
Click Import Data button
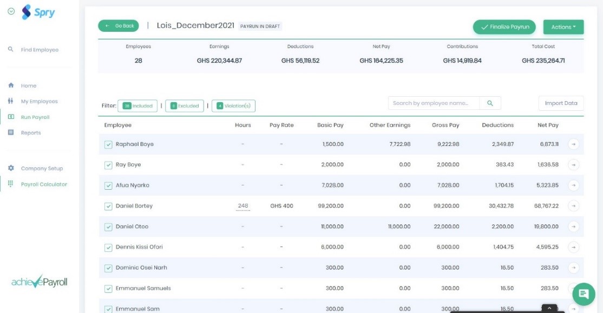coord(561,103)
